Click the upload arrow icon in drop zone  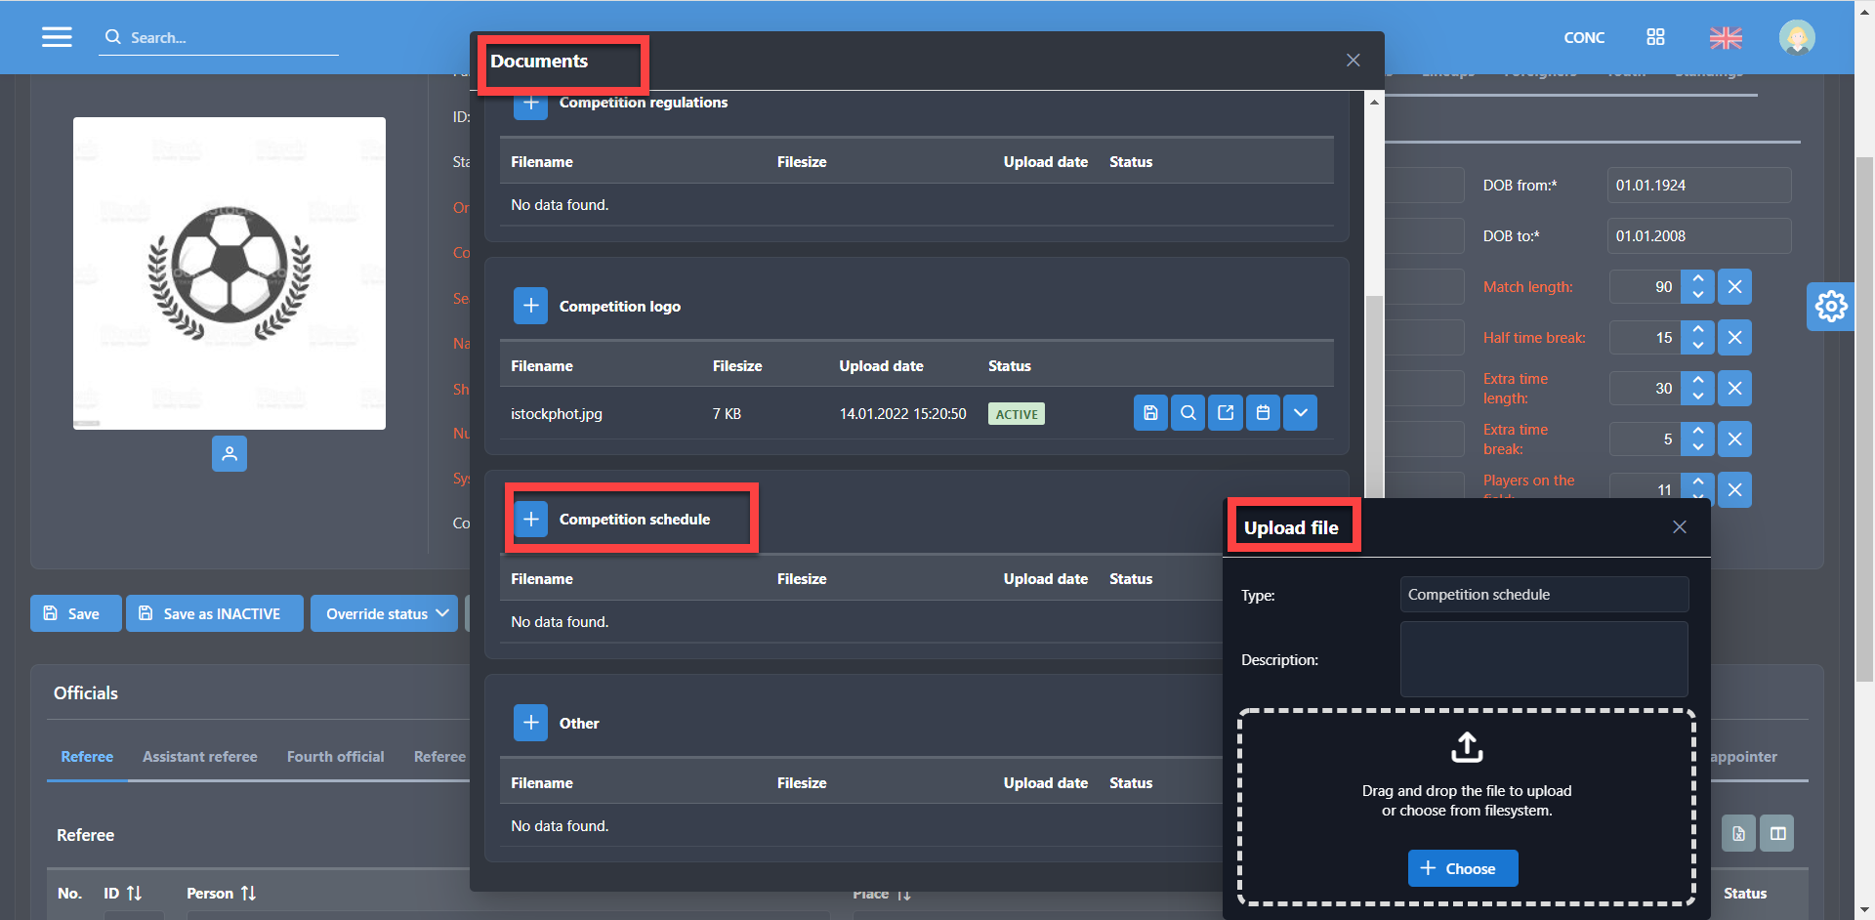(x=1466, y=747)
